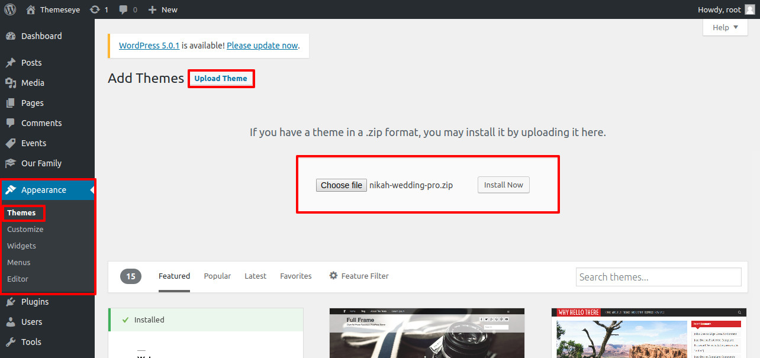Open the Why Hello There theme thumbnail
Viewport: 760px width, 358px height.
pyautogui.click(x=649, y=333)
